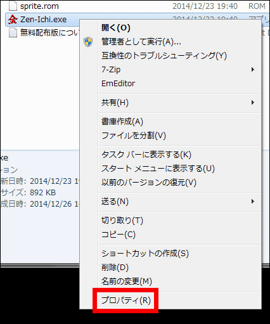Viewport: 270px width, 324px height.
Task: Open 互換性のトラブルシューティング(Y)
Action: [x=164, y=56]
